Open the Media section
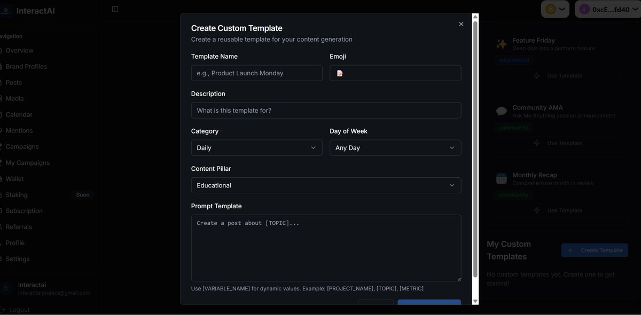Viewport: 641px width, 315px height. tap(14, 99)
